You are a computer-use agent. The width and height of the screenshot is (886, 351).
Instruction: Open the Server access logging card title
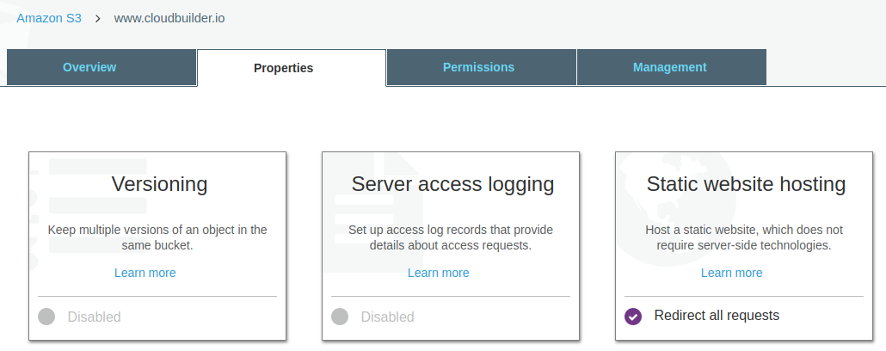452,184
